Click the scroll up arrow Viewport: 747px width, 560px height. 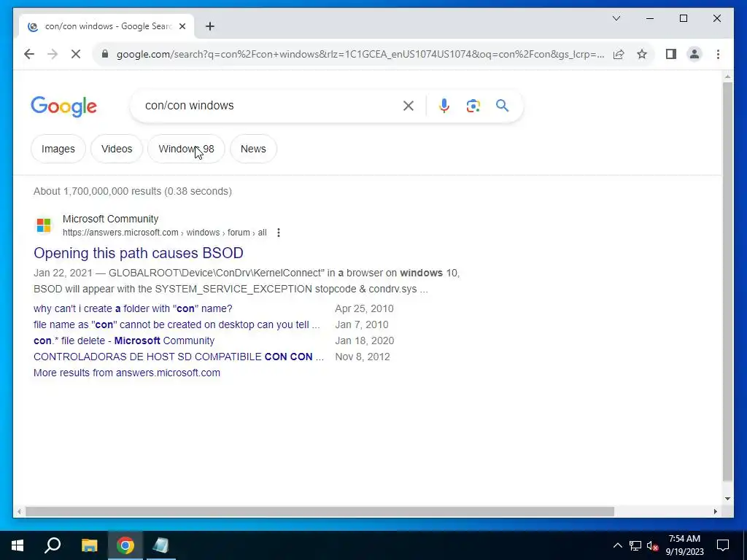pos(727,76)
